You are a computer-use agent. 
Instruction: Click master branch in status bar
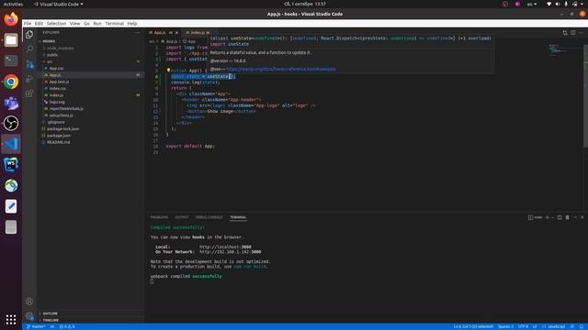[x=36, y=326]
